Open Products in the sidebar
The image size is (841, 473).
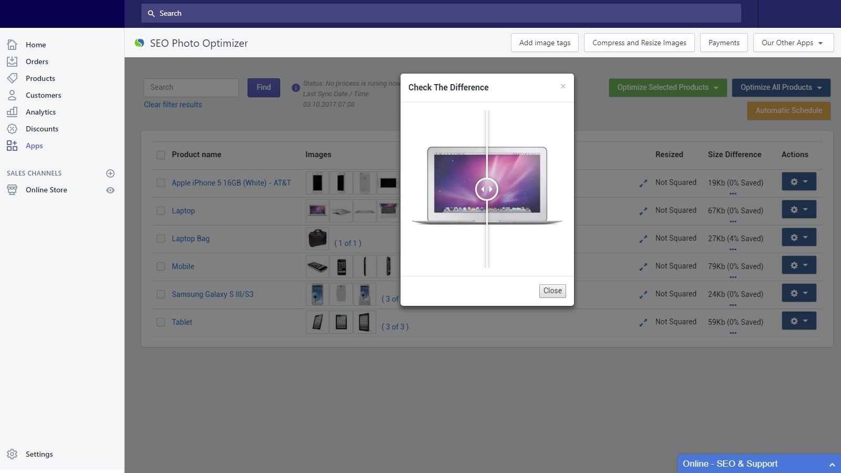40,78
